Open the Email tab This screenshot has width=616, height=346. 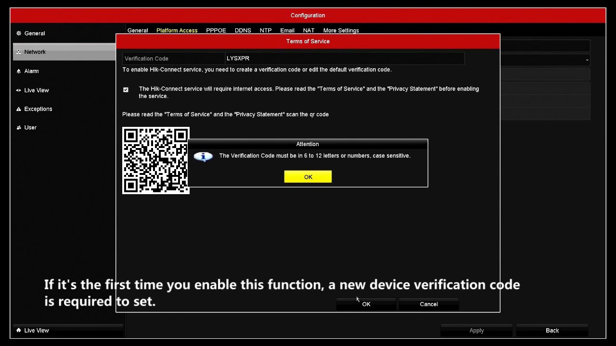tap(287, 30)
